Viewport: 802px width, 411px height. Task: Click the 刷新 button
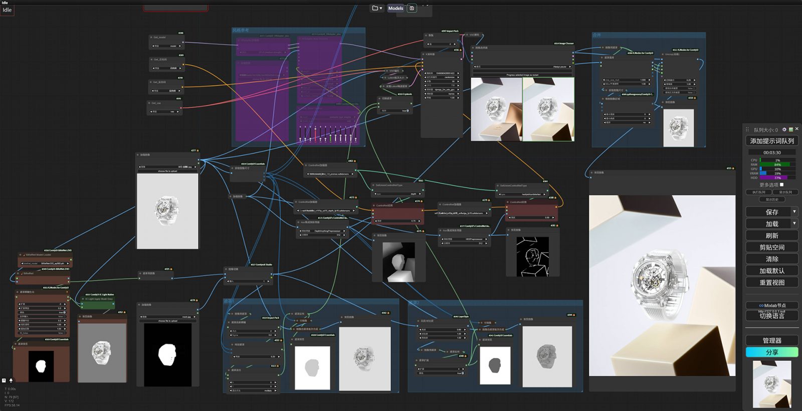pyautogui.click(x=772, y=236)
